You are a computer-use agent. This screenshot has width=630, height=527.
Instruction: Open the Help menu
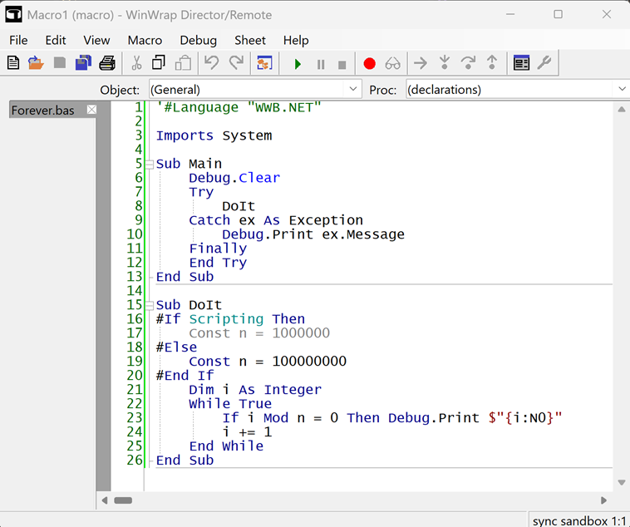click(296, 40)
